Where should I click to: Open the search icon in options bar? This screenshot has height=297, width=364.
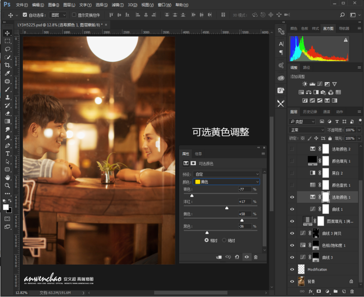[x=342, y=15]
